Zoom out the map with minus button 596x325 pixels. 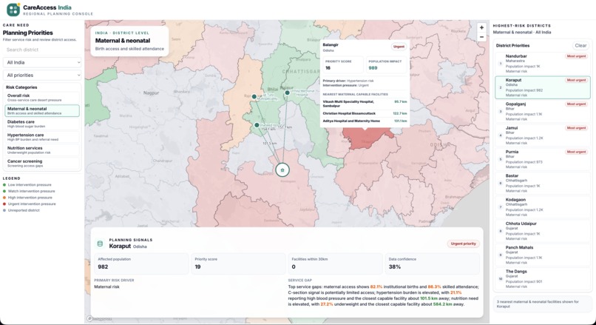pyautogui.click(x=481, y=37)
